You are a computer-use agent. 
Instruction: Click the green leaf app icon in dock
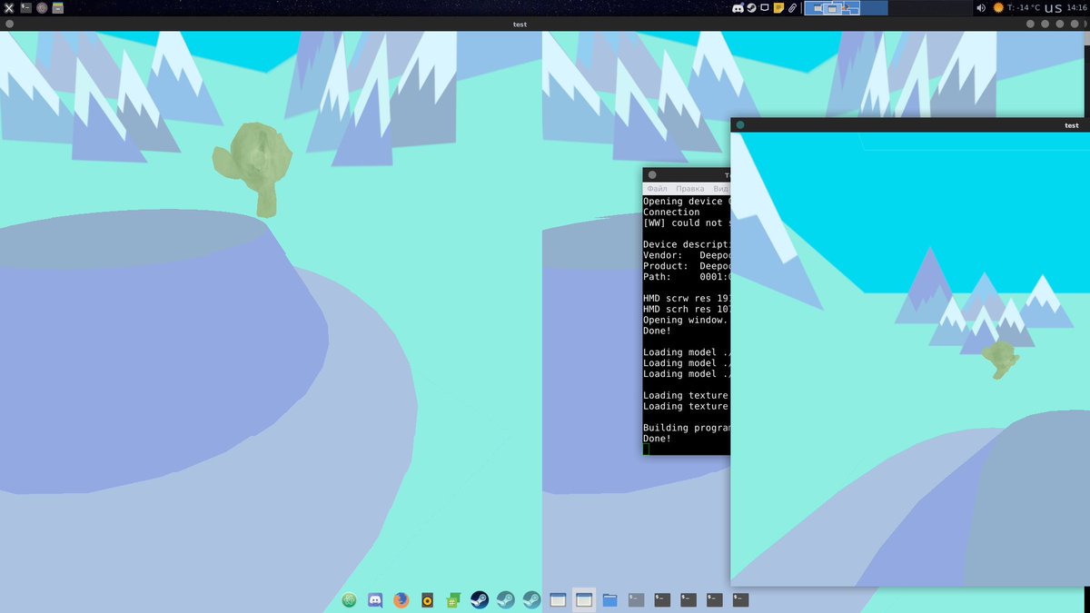tap(350, 599)
